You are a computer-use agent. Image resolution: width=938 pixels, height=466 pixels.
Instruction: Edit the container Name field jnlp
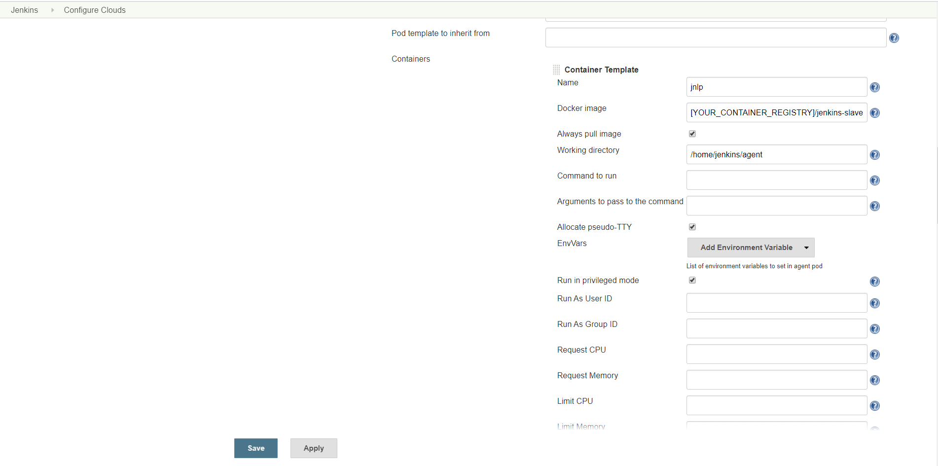(x=777, y=87)
